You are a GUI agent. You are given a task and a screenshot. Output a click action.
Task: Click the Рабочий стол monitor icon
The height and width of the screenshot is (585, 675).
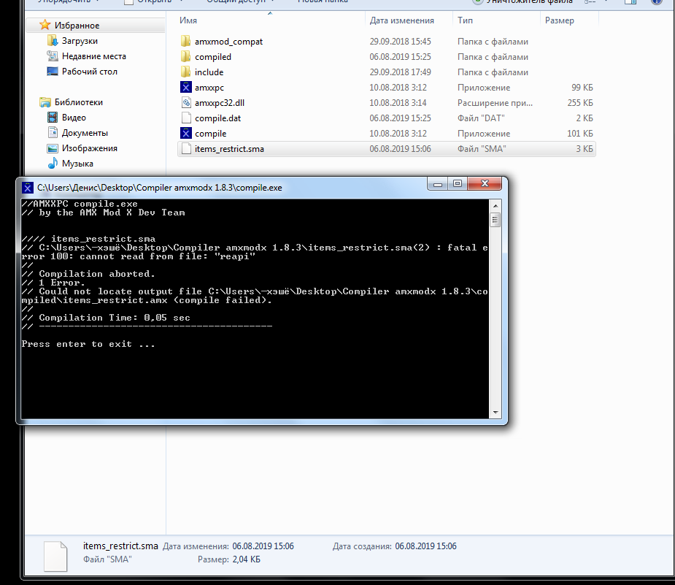click(x=53, y=72)
